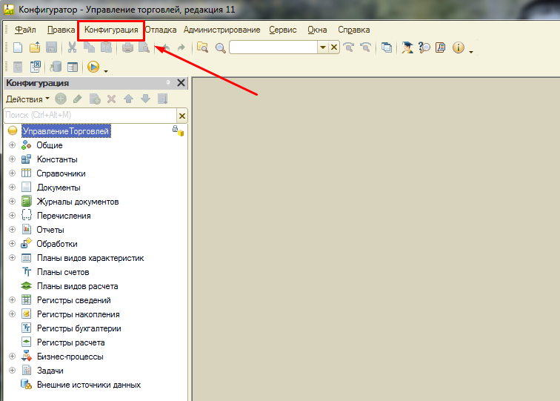
Task: Open the configuration window icon
Action: [73, 67]
